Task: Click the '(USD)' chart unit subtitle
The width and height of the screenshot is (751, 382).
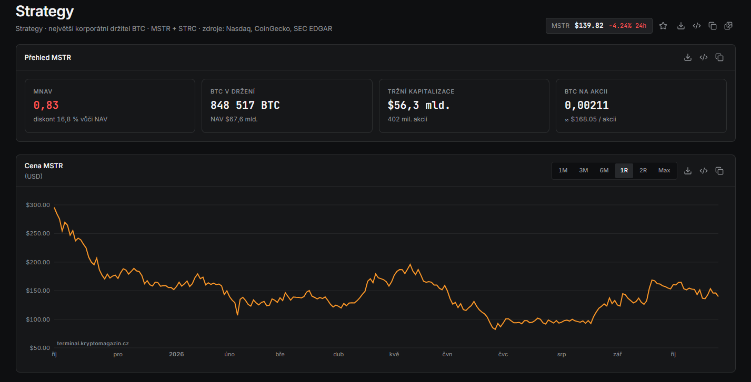Action: coord(34,177)
